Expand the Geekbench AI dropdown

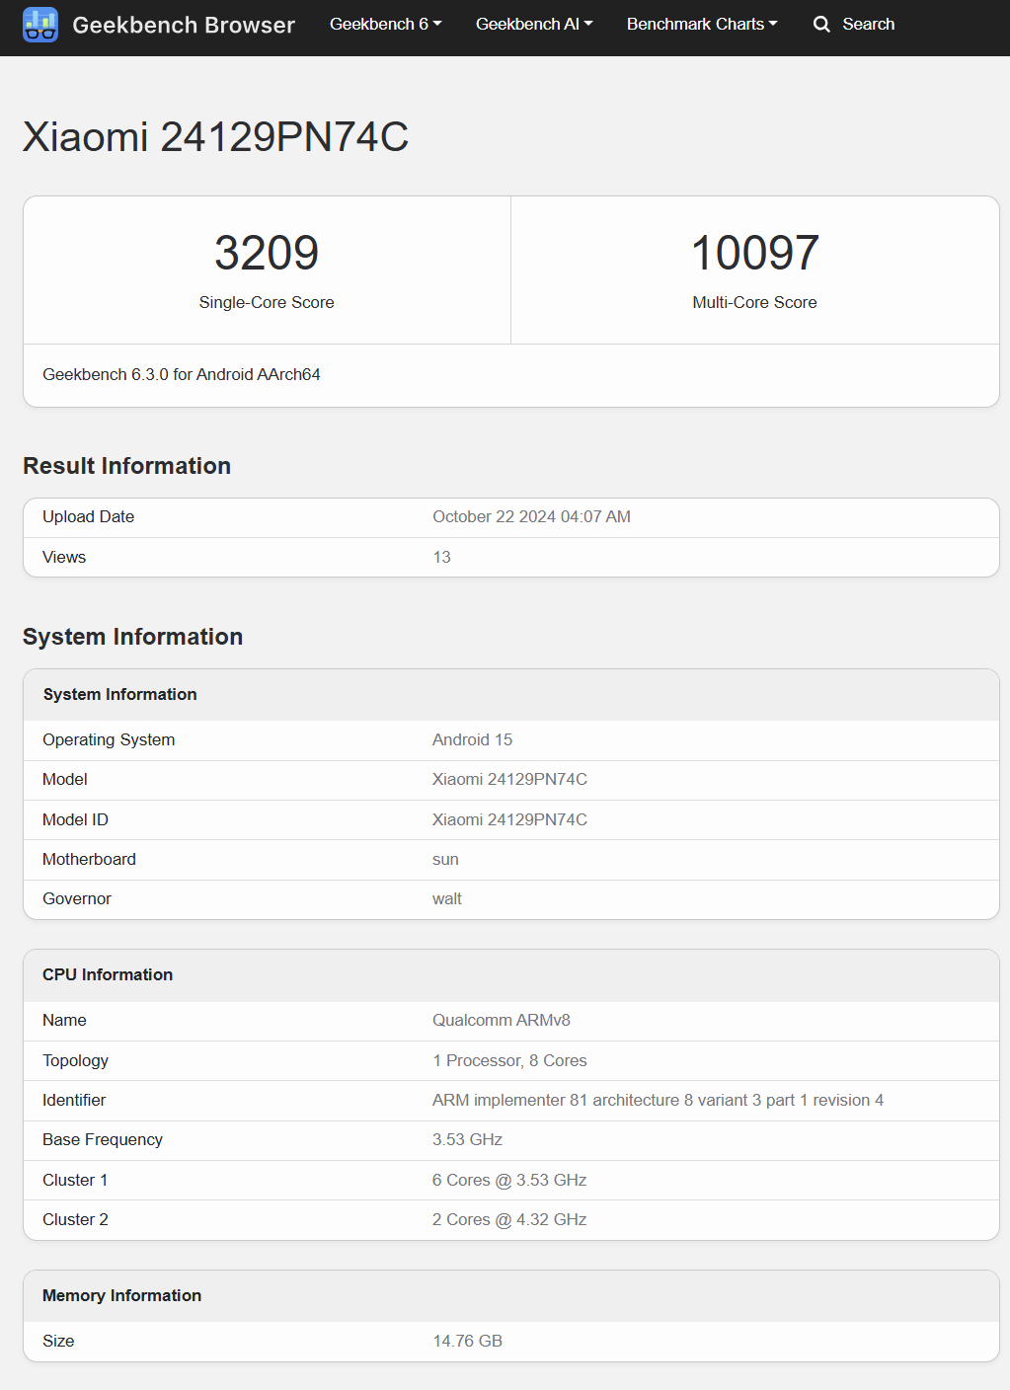point(534,24)
